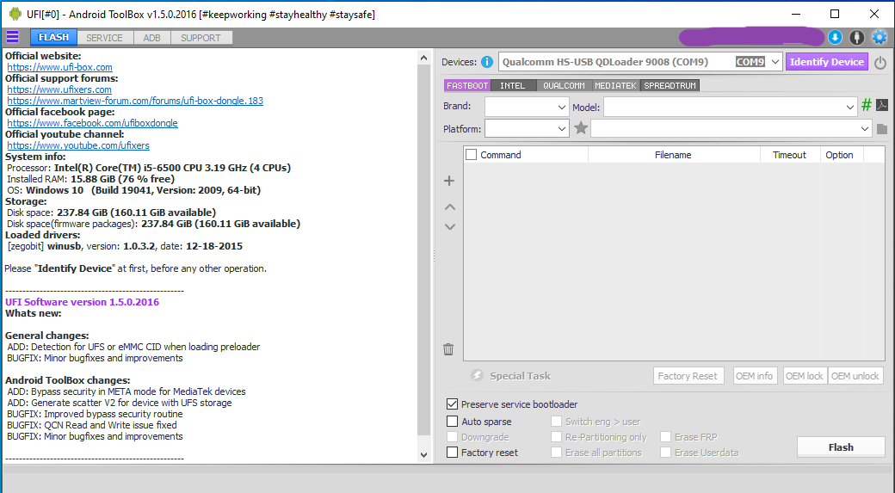The width and height of the screenshot is (895, 493).
Task: Click the green hash icon
Action: coord(867,104)
